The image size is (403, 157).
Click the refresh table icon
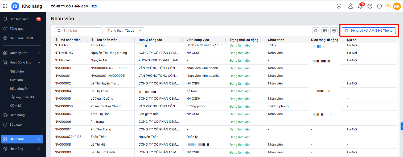(316, 31)
